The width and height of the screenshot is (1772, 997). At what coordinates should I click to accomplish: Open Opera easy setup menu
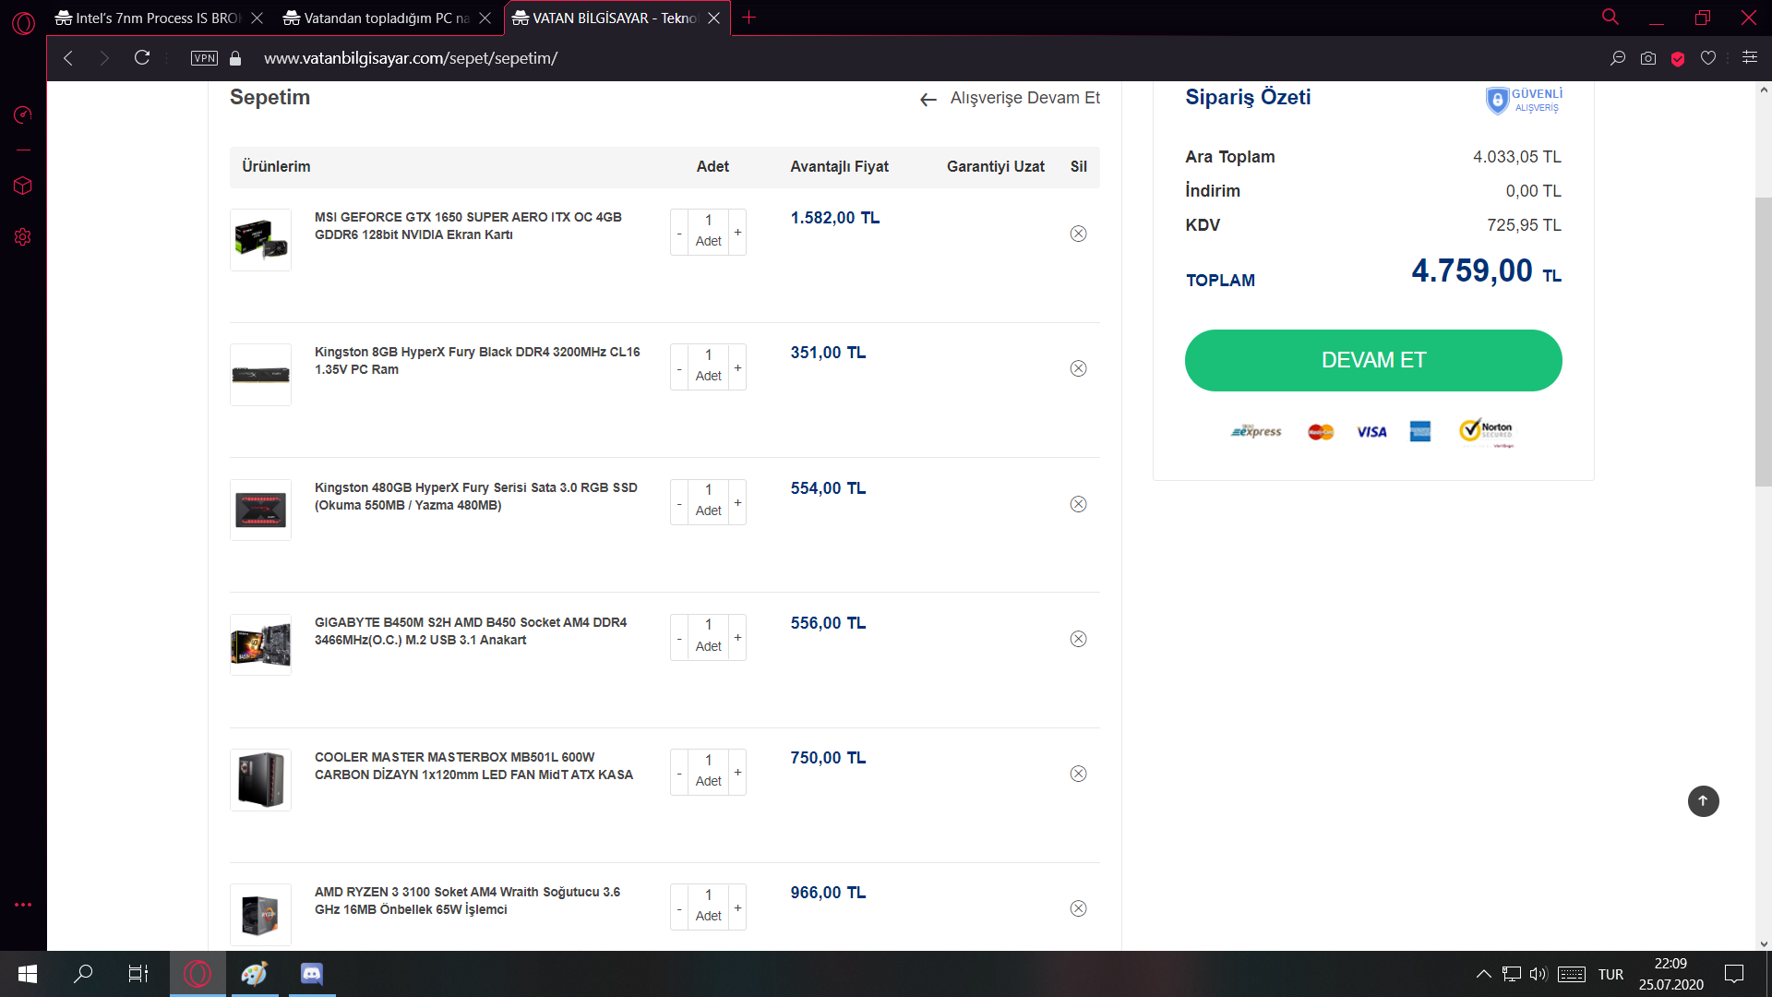(x=1749, y=58)
